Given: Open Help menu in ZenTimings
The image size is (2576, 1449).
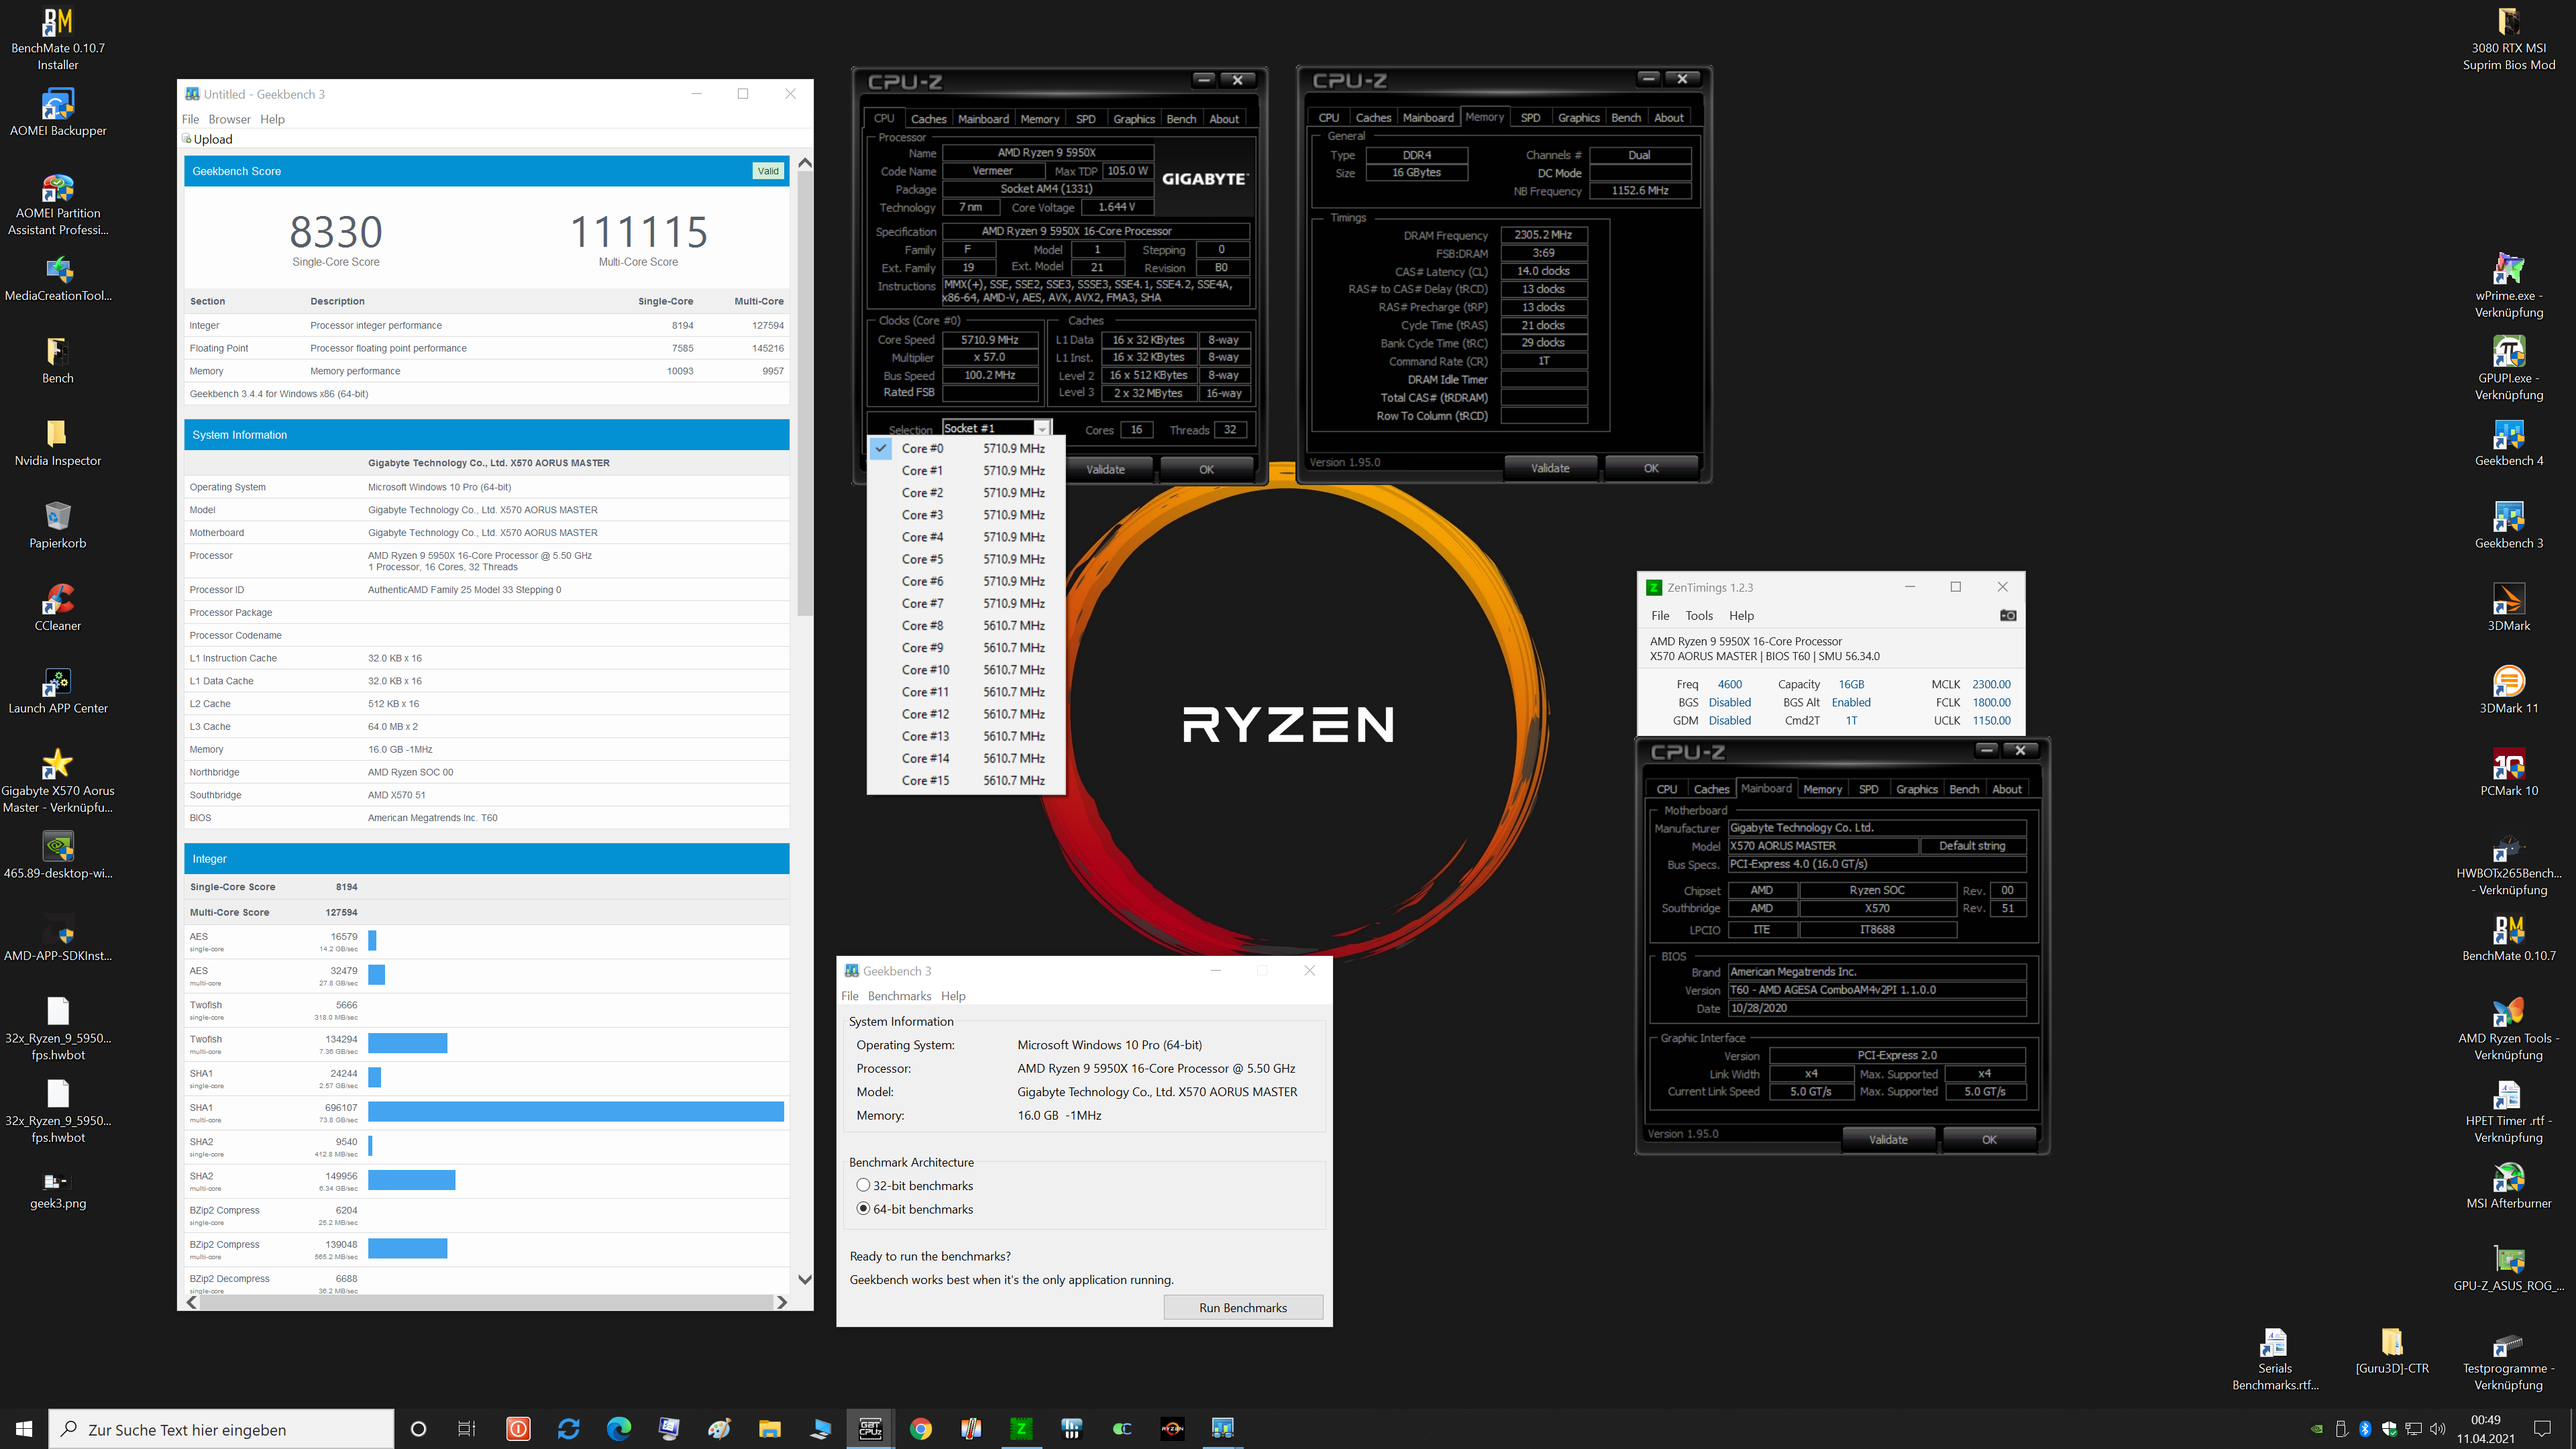Looking at the screenshot, I should pyautogui.click(x=1741, y=615).
